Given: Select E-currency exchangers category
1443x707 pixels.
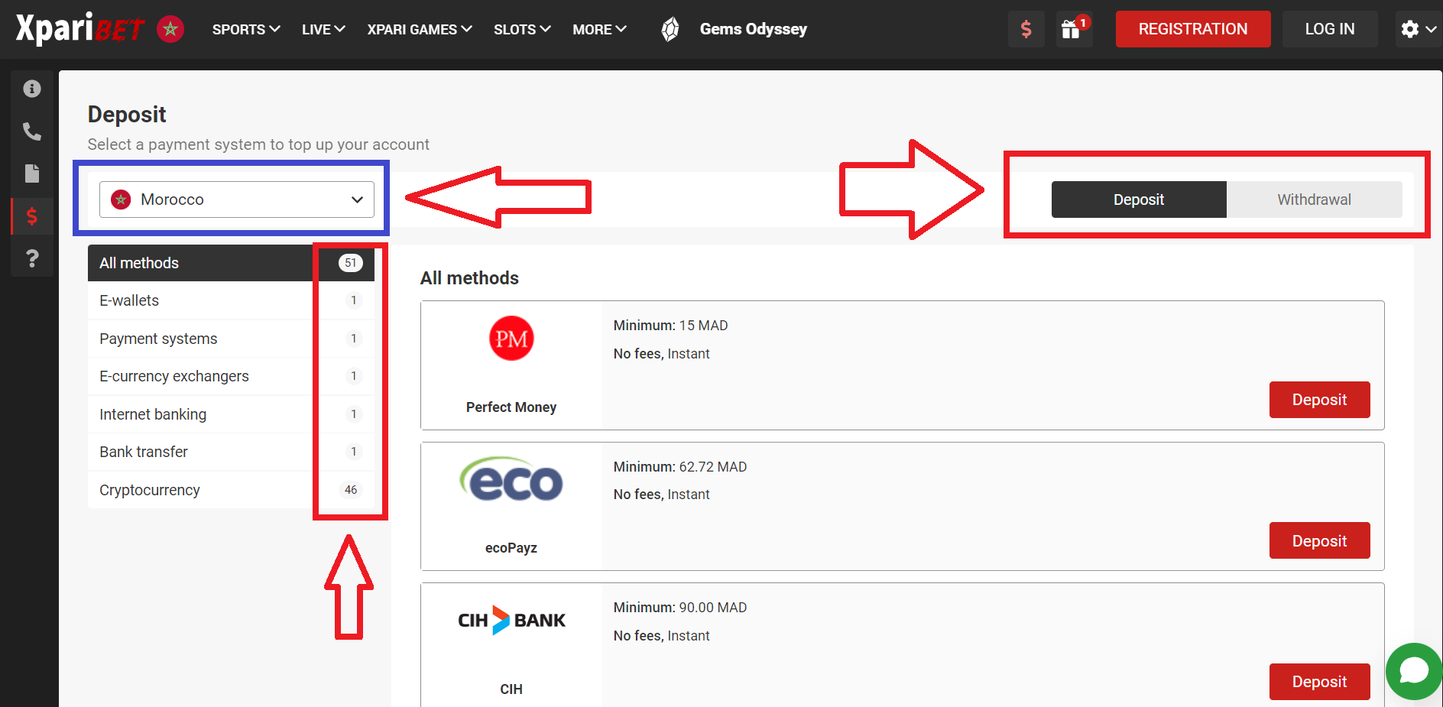Looking at the screenshot, I should (x=231, y=376).
